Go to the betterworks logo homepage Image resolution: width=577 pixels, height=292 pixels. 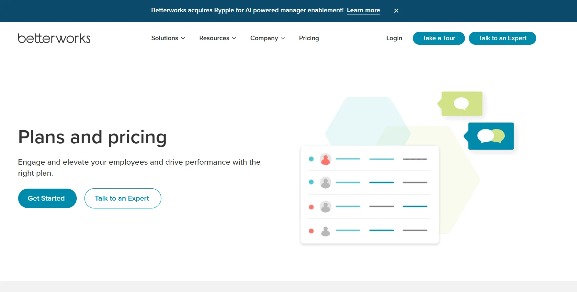pyautogui.click(x=54, y=38)
